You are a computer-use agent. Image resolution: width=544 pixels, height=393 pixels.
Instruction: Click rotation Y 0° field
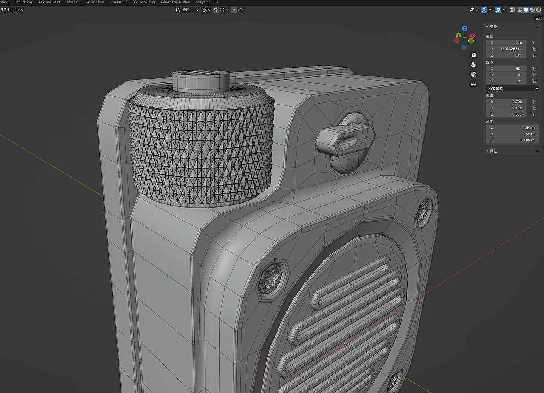pyautogui.click(x=506, y=75)
